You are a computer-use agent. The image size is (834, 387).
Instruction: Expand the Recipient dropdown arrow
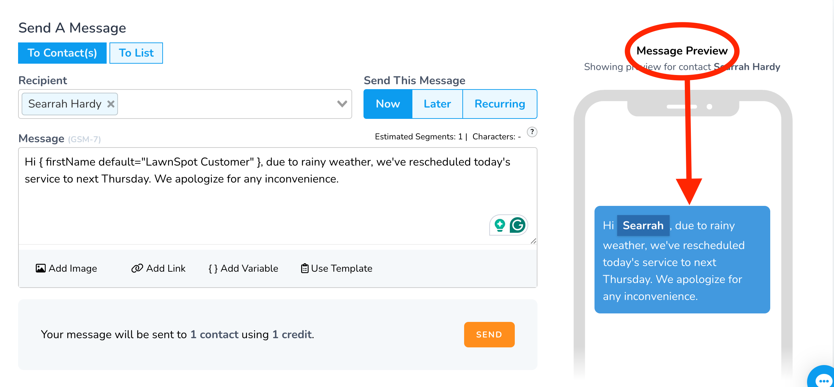(x=342, y=104)
